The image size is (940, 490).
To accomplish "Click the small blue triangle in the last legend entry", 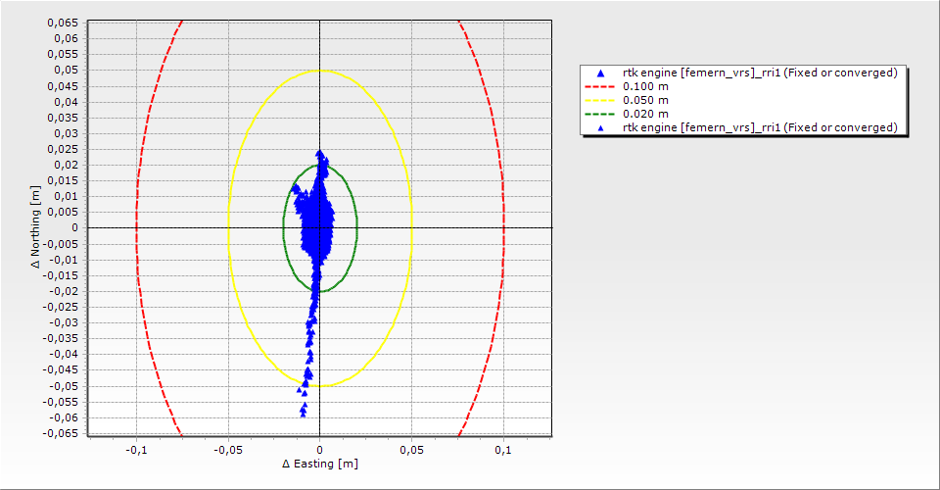I will click(601, 127).
